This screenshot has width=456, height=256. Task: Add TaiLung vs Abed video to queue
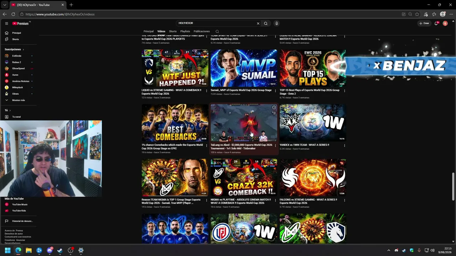pos(274,113)
